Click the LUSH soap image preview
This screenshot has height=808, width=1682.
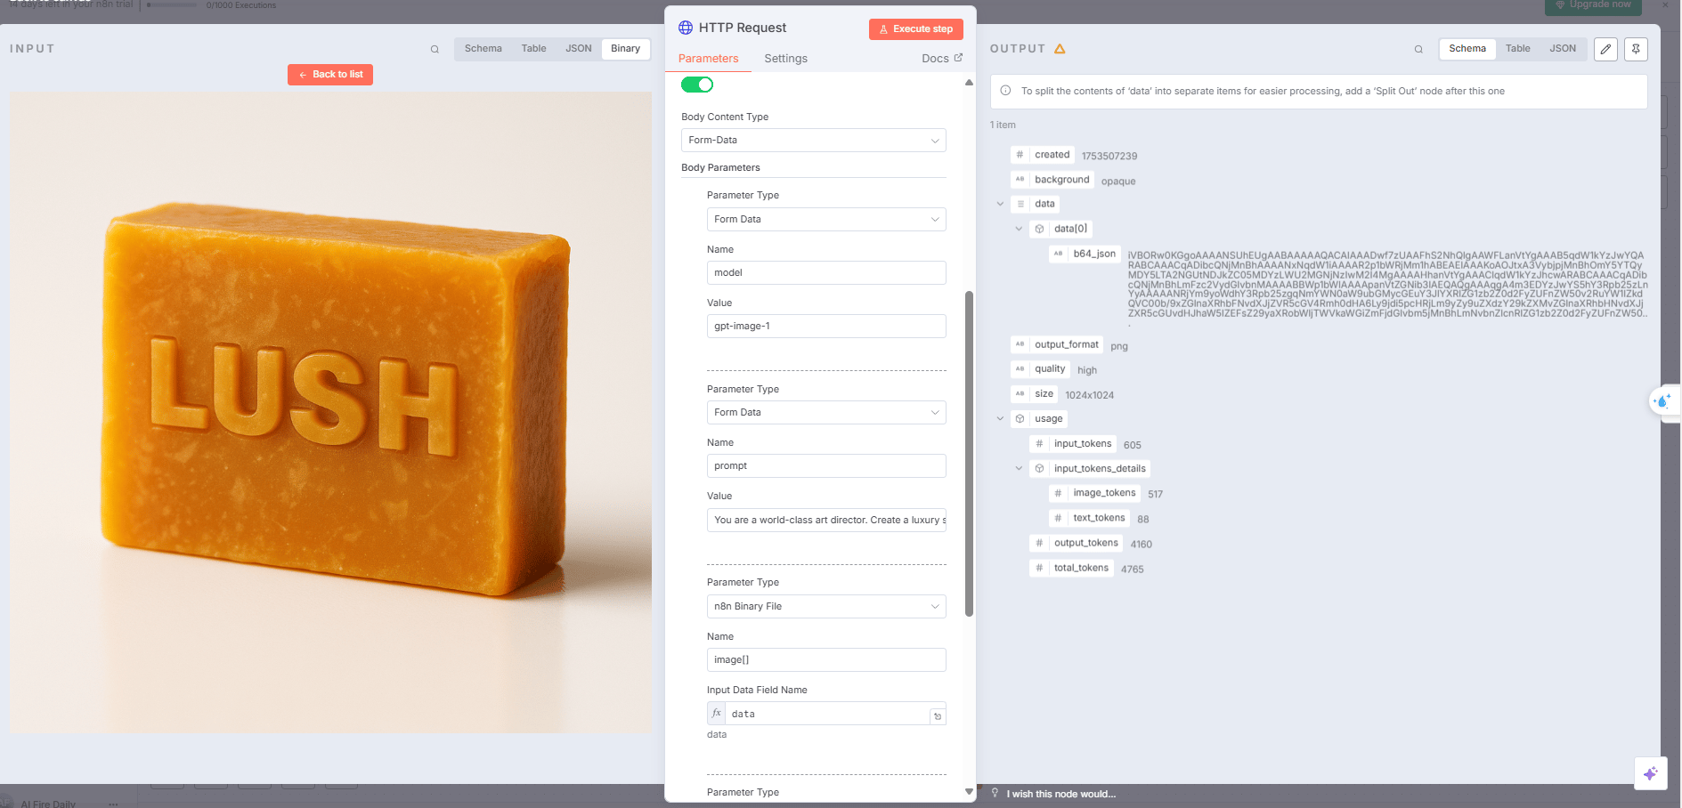click(330, 412)
